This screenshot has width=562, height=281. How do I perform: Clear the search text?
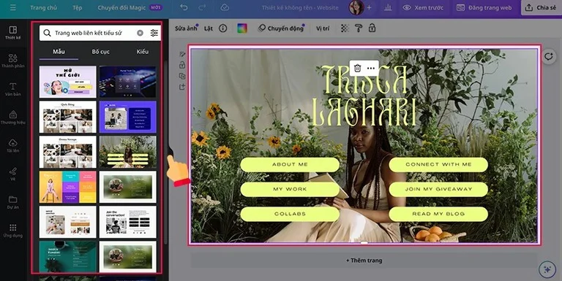[x=140, y=33]
